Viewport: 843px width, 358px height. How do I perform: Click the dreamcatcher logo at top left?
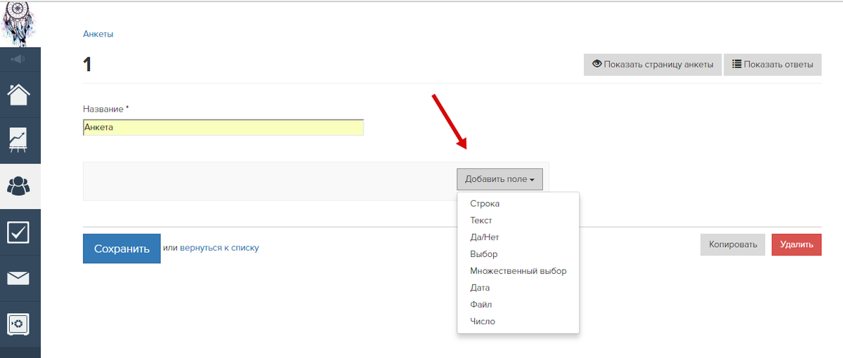[19, 23]
